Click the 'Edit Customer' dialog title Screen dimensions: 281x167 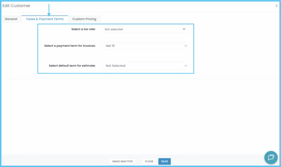pos(16,6)
